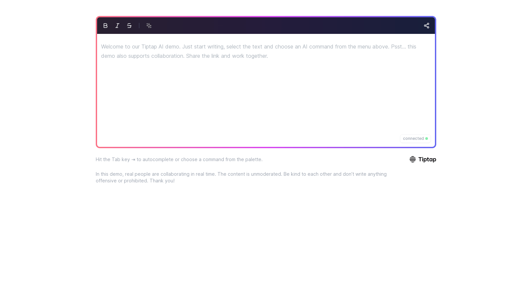Open the Tiptap logo link

(x=423, y=159)
